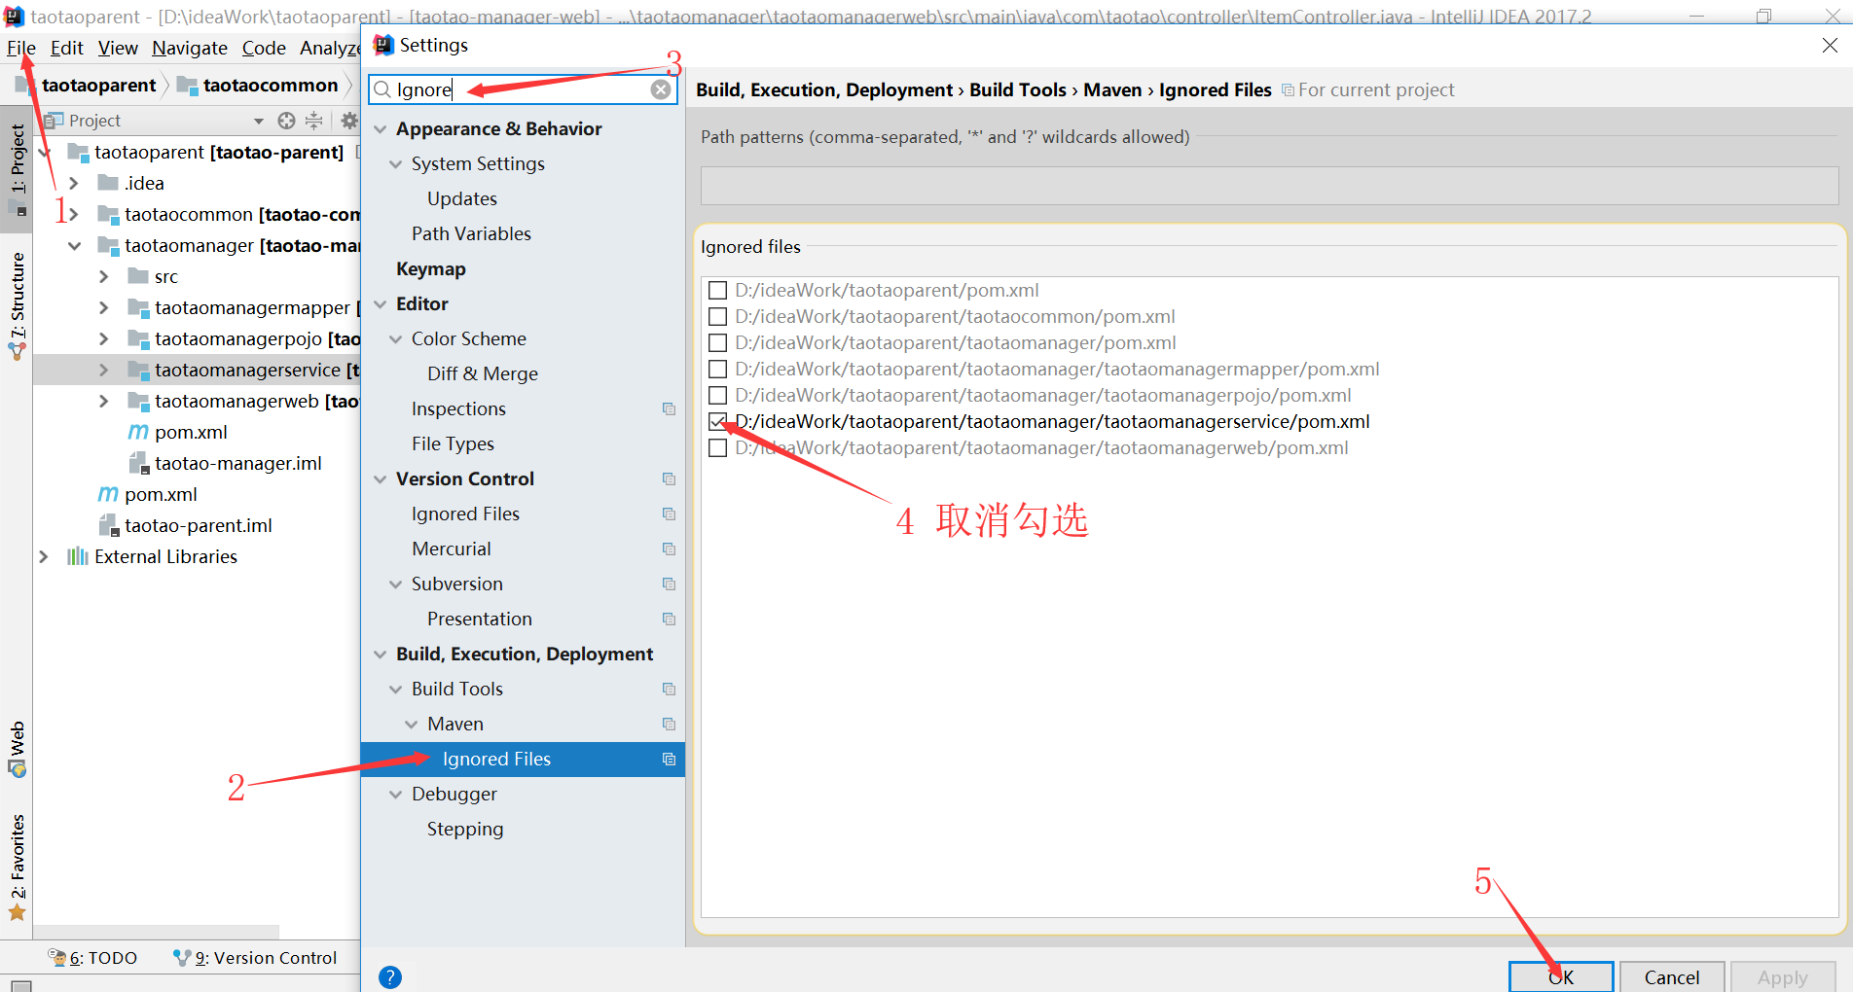Toggle checkbox for taotaoparent/taotaomanager/pom.xml
The image size is (1853, 992).
click(718, 342)
